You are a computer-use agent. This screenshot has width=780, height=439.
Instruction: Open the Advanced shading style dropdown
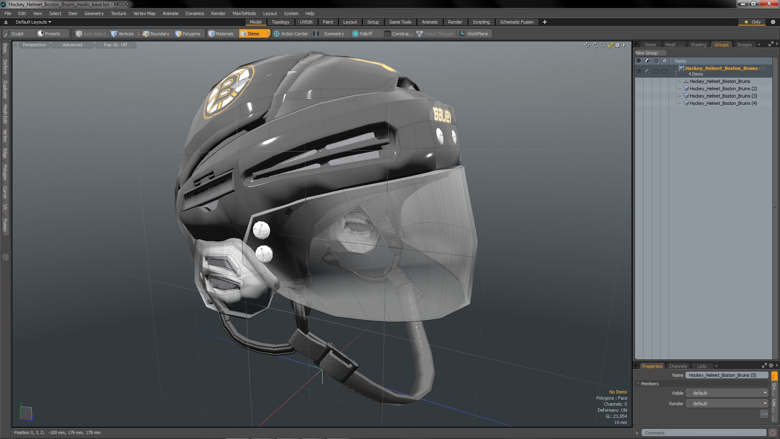(72, 45)
